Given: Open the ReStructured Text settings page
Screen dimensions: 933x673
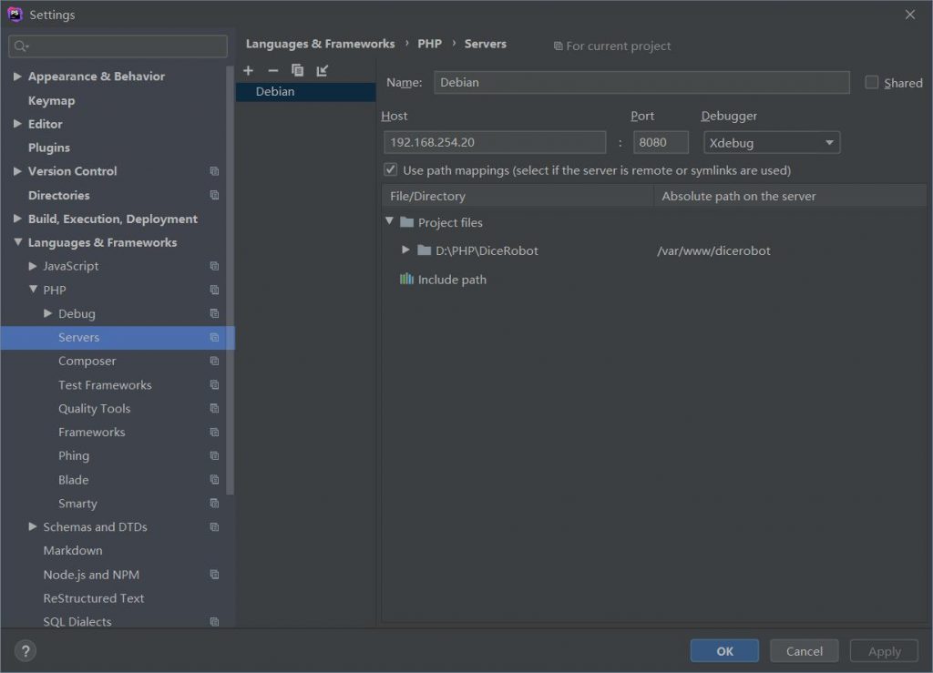Looking at the screenshot, I should tap(94, 598).
